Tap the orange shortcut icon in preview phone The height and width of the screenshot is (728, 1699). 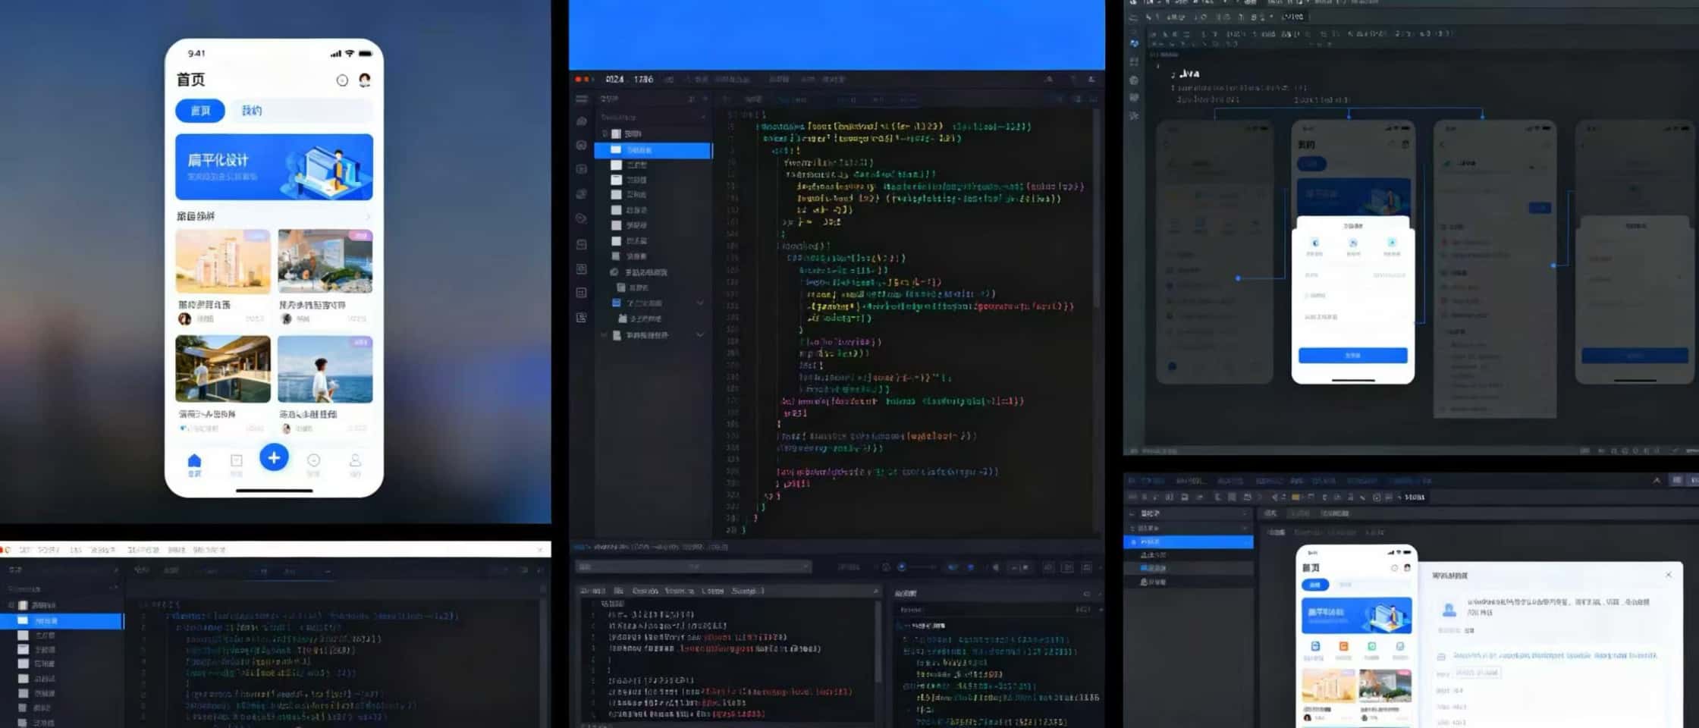click(x=1343, y=647)
